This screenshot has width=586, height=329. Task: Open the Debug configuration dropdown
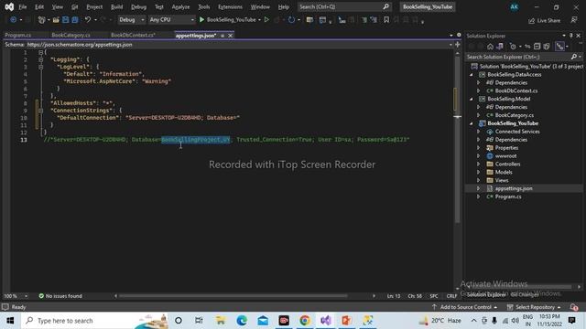pyautogui.click(x=131, y=20)
